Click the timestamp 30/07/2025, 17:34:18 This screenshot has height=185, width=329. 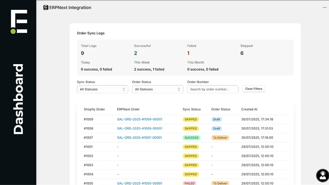pyautogui.click(x=257, y=119)
